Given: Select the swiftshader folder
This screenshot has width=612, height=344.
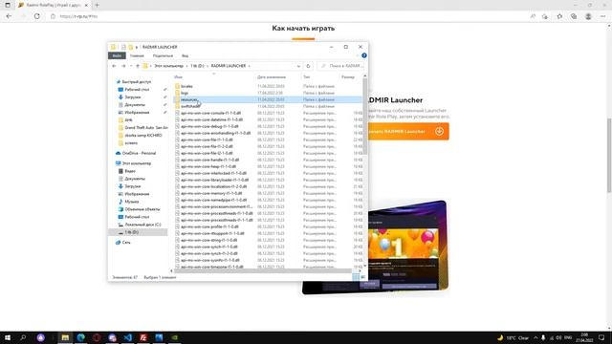Looking at the screenshot, I should [x=190, y=106].
